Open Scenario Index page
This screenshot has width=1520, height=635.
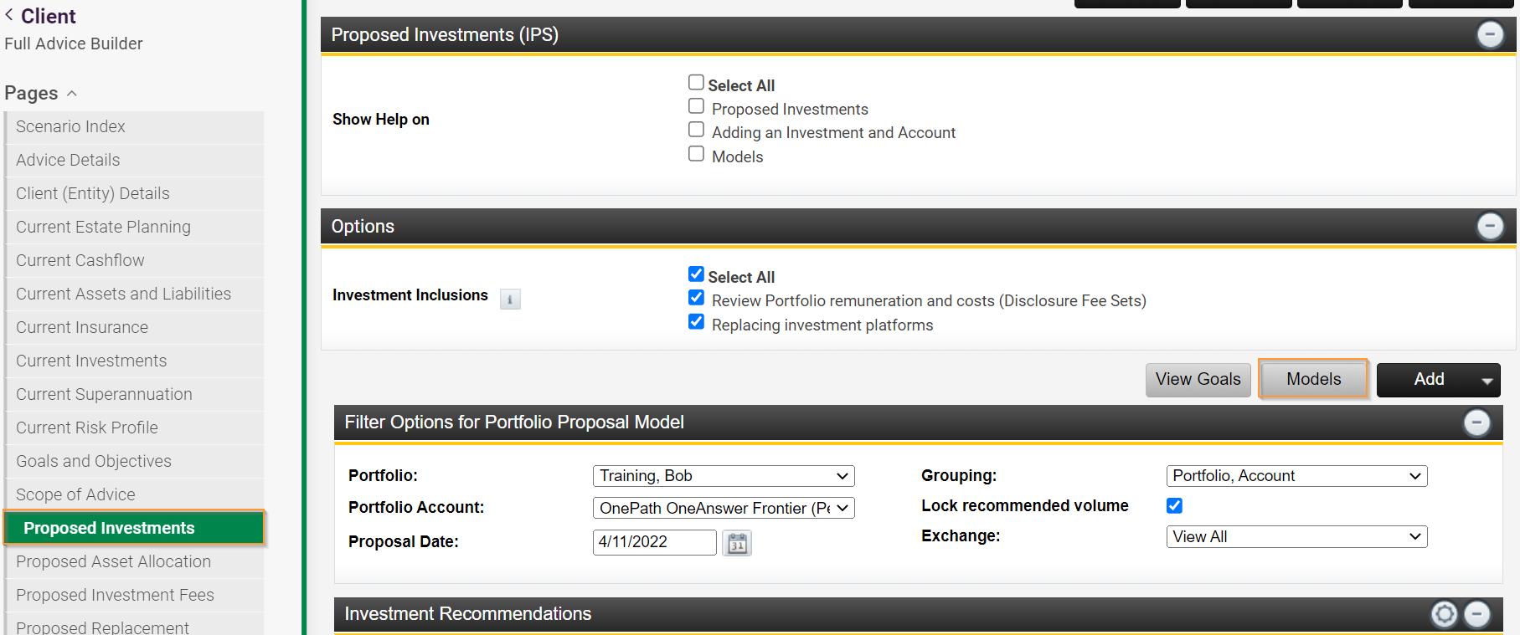pyautogui.click(x=135, y=127)
